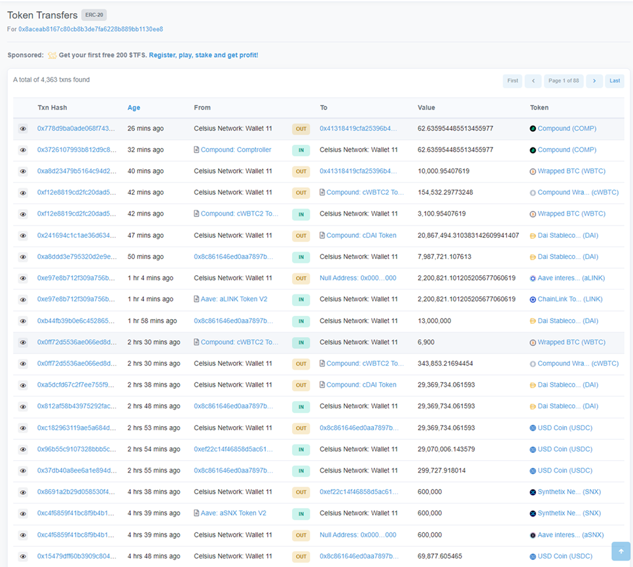Screen dimensions: 633x567
Task: Open the sponsored 'Register, play, stake and get profit!' link
Action: coord(204,55)
